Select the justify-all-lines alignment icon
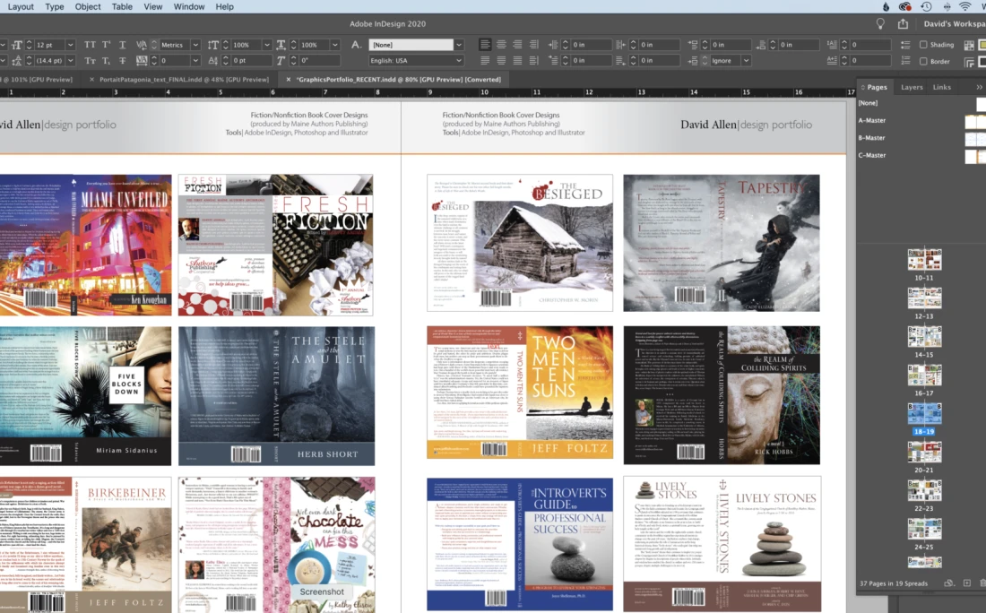Screen dimensions: 986x613 coord(518,60)
